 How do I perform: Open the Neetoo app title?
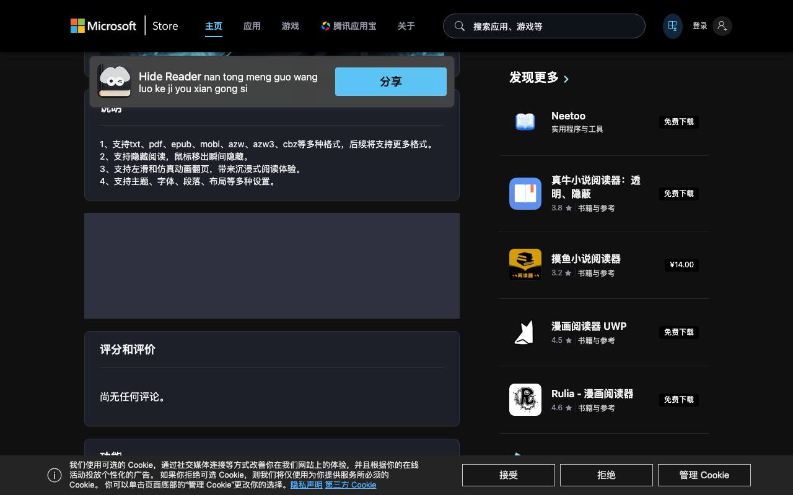568,116
